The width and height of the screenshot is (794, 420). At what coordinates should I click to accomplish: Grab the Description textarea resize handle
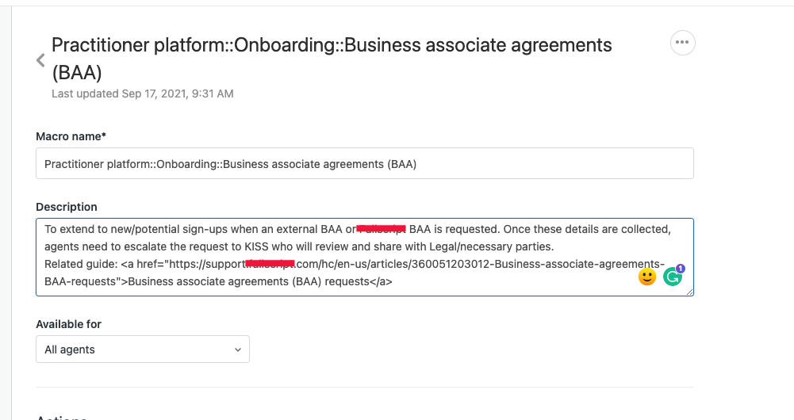pyautogui.click(x=690, y=292)
